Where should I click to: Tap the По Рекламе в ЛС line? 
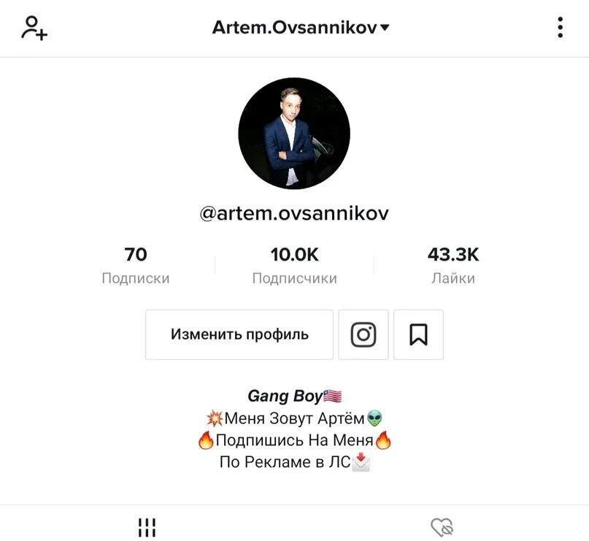[295, 462]
